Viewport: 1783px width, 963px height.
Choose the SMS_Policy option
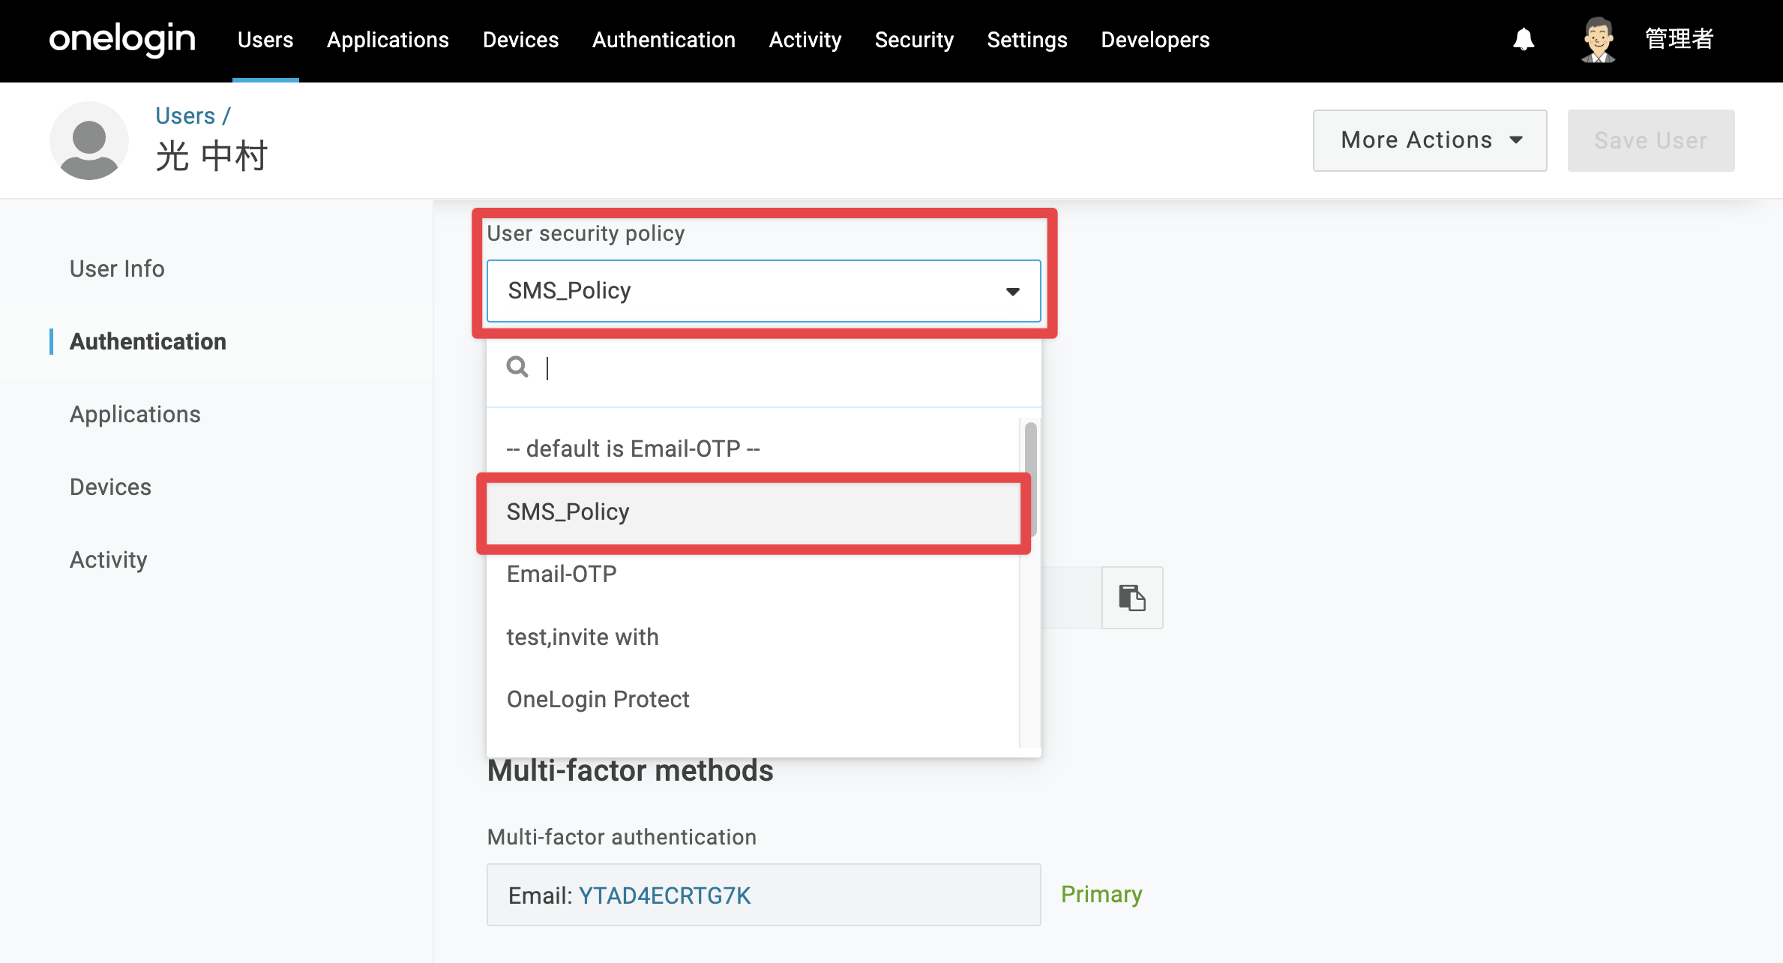753,511
